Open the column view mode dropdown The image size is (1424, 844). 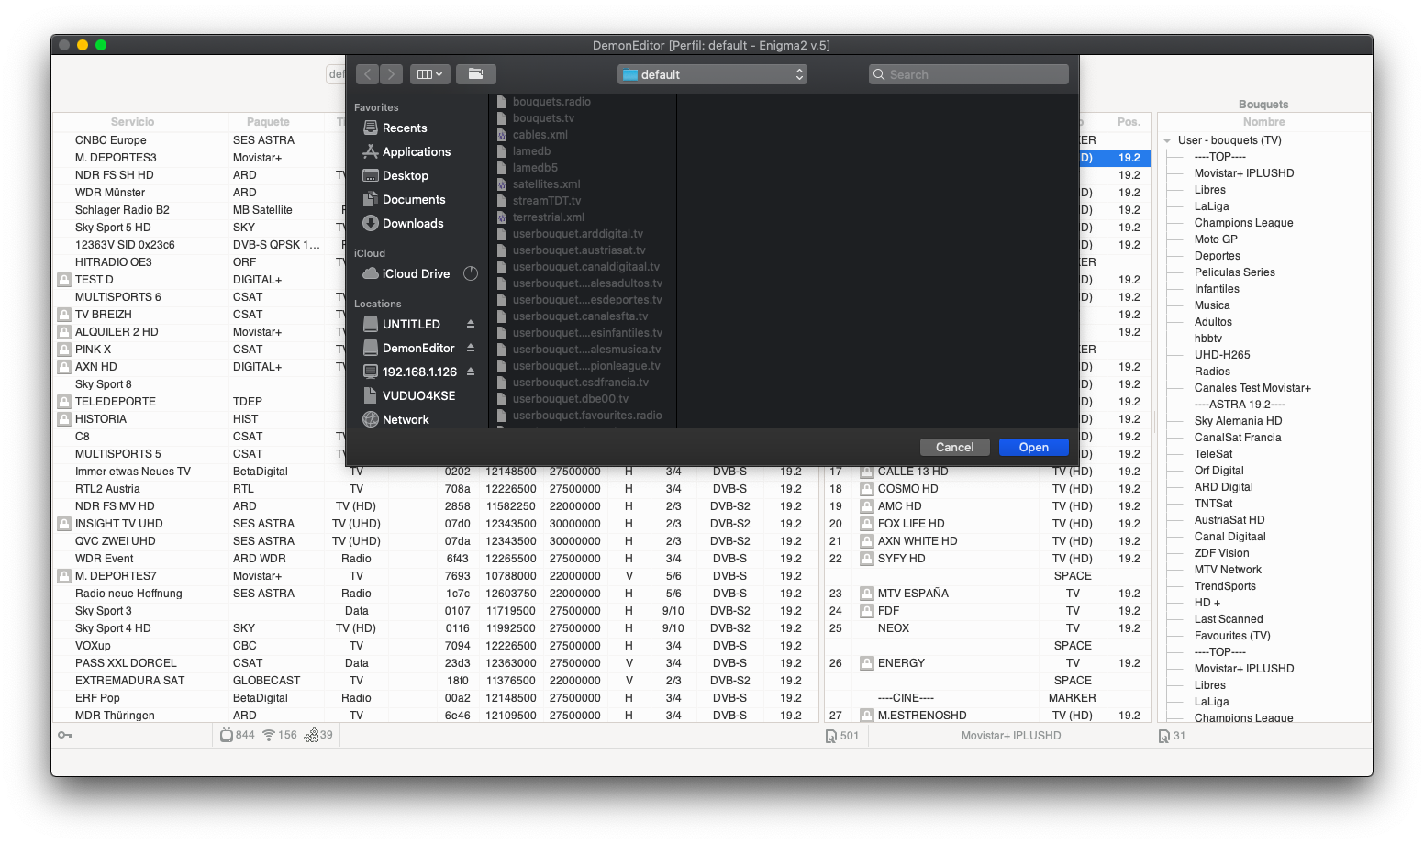(x=429, y=74)
